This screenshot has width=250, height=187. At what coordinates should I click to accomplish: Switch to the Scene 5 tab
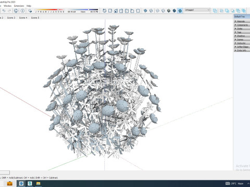pyautogui.click(x=35, y=18)
